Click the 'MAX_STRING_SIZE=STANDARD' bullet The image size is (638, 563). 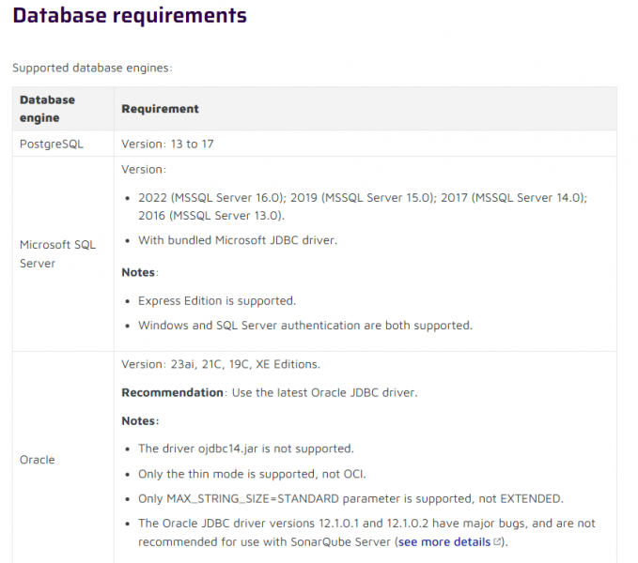pyautogui.click(x=350, y=498)
